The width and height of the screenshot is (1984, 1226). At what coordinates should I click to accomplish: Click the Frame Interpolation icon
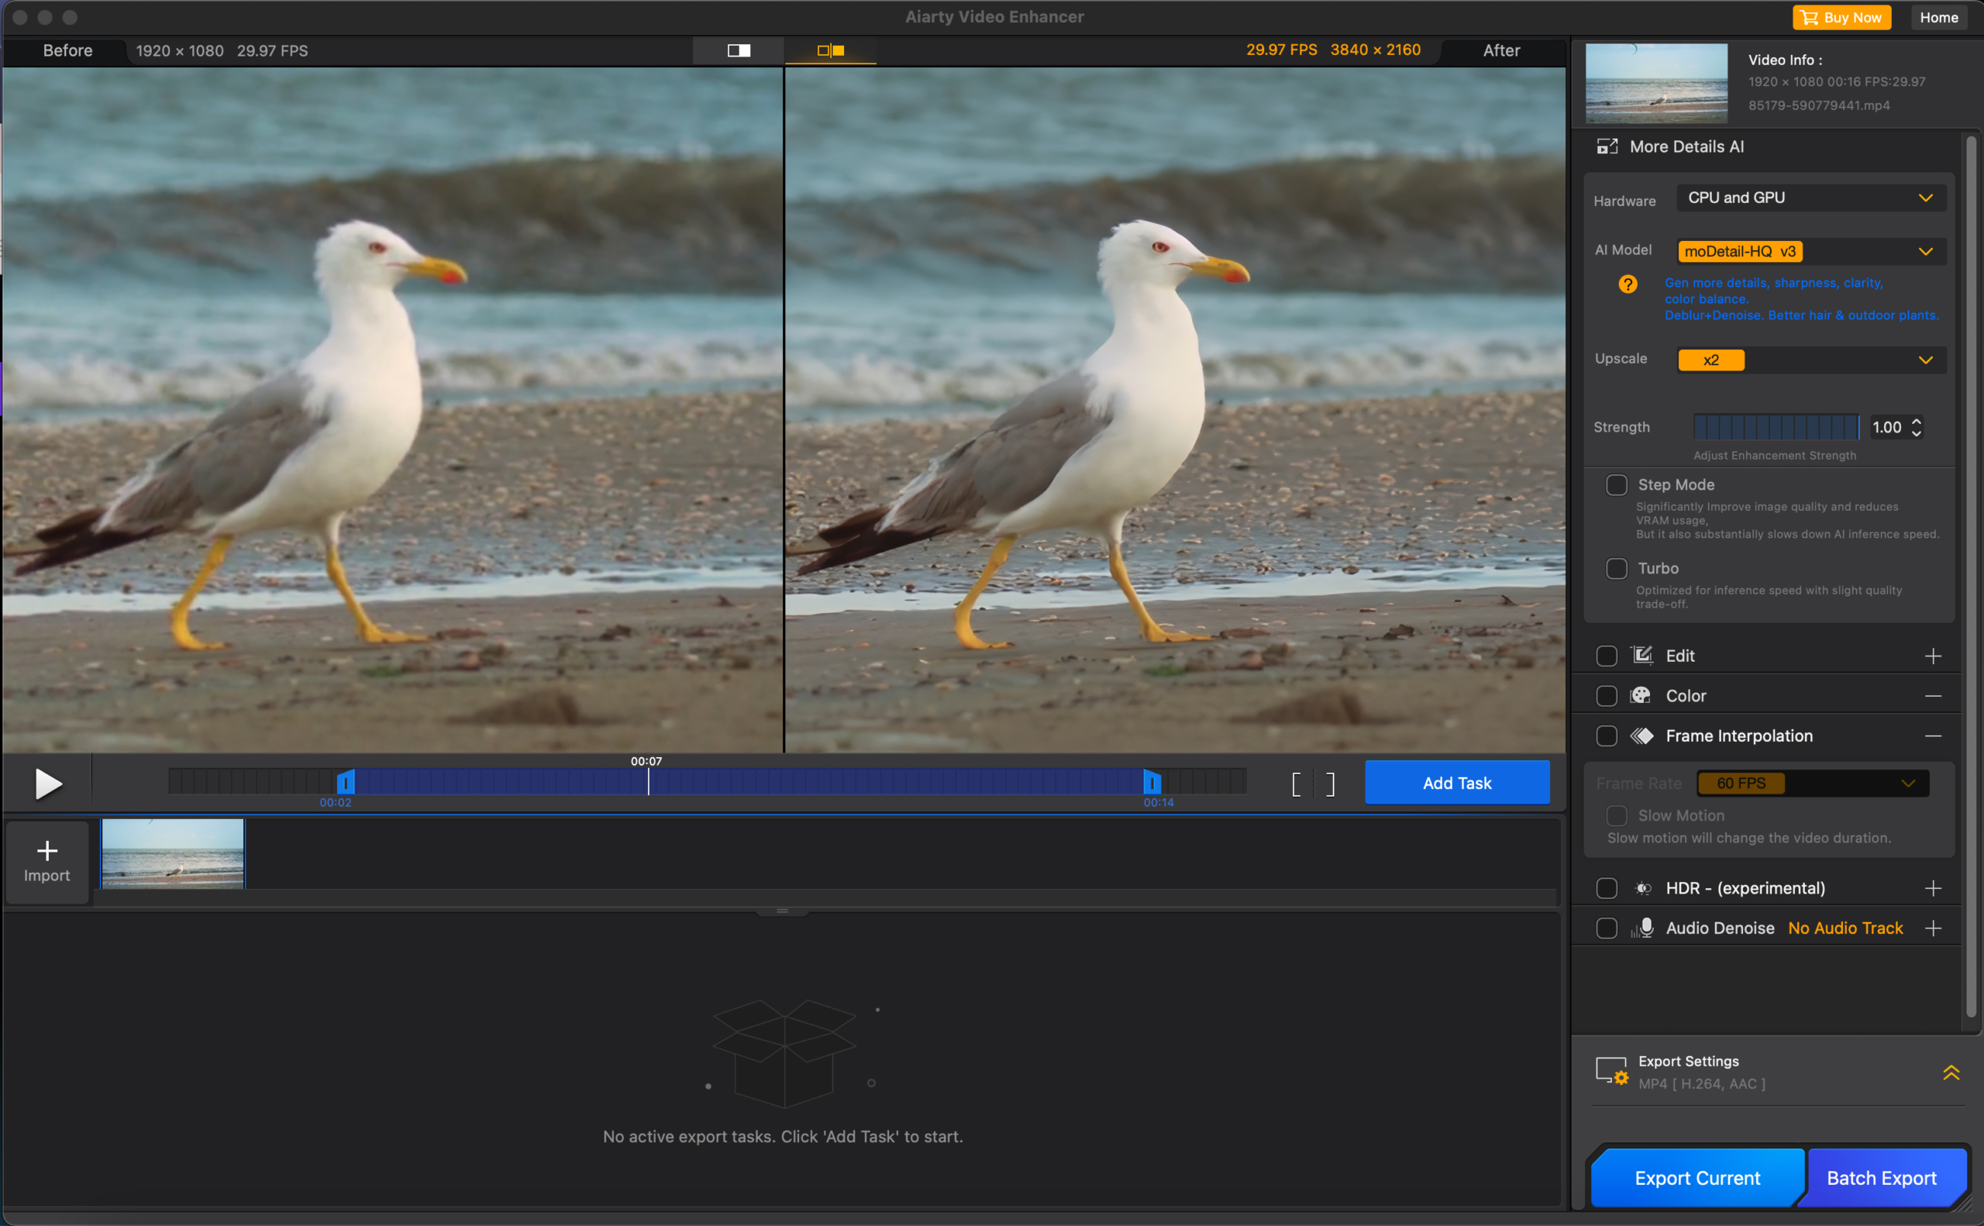[x=1643, y=735]
